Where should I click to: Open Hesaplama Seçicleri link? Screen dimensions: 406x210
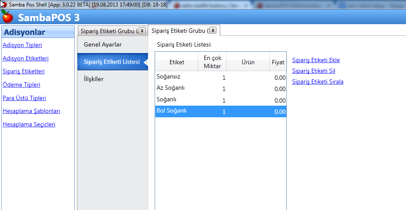tap(29, 125)
